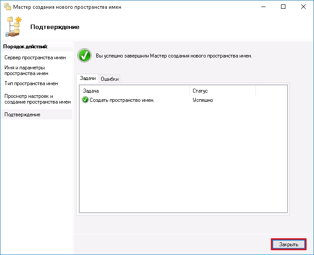Minimize the wizard window

[263, 7]
